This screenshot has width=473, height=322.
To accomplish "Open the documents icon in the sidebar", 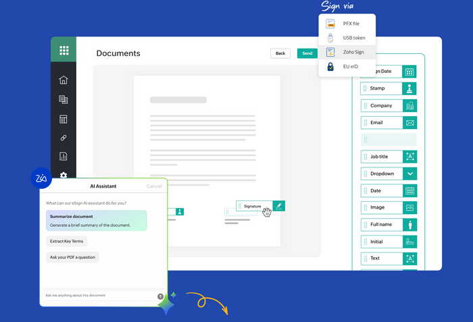I will (64, 99).
